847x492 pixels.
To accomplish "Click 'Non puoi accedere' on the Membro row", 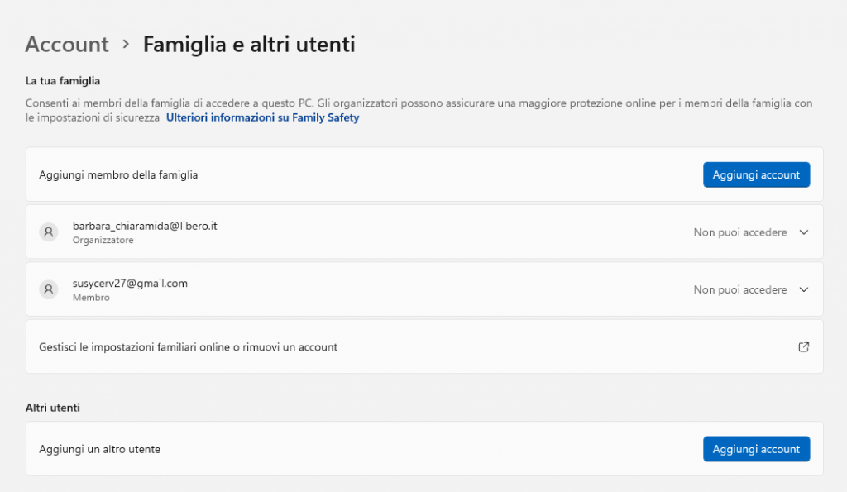I will click(x=739, y=289).
